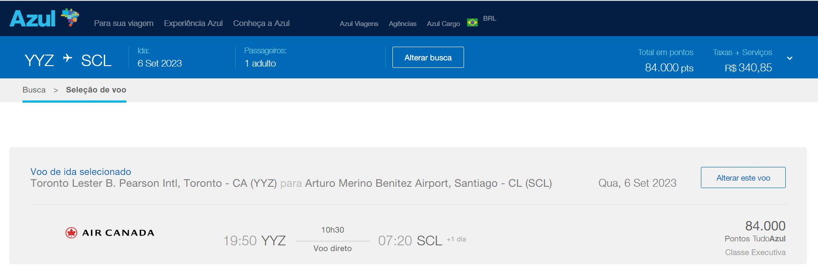Open the Conheça a Azul menu
This screenshot has height=270, width=818.
pos(261,23)
